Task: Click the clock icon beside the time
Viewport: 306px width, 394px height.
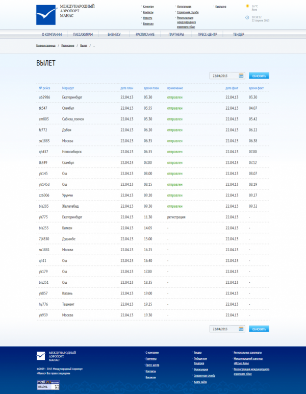Action: pyautogui.click(x=247, y=17)
